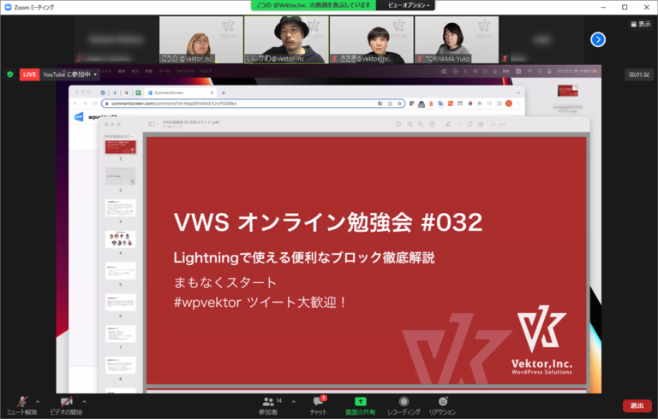Screen dimensions: 658x419
Task: Open ツール menu in Mac menu bar
Action: click(164, 71)
